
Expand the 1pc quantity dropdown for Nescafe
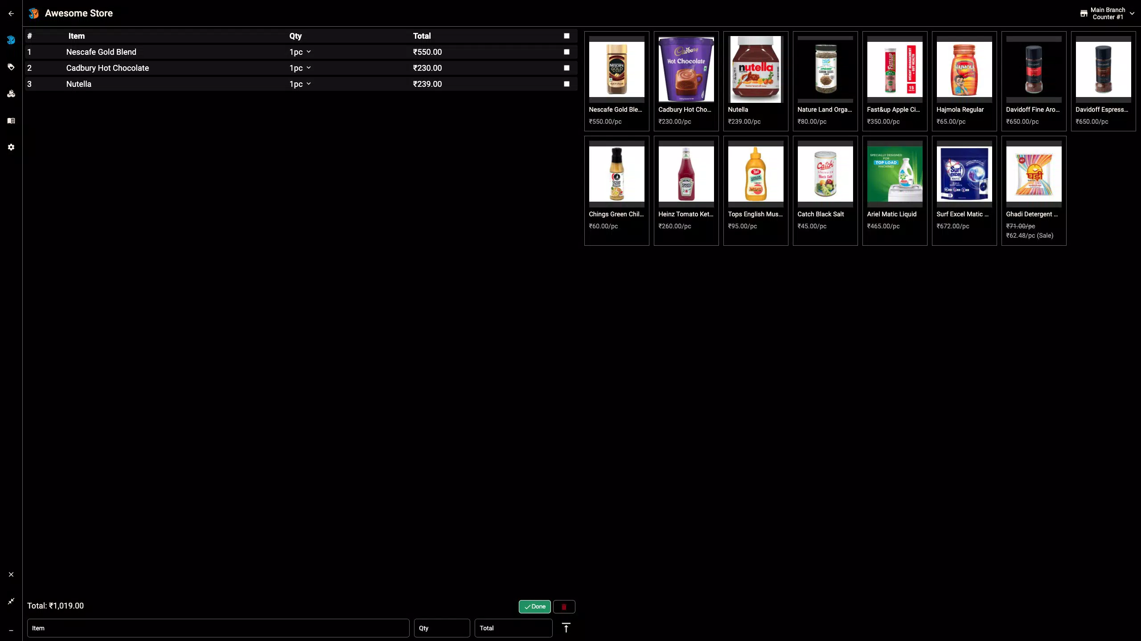coord(300,52)
